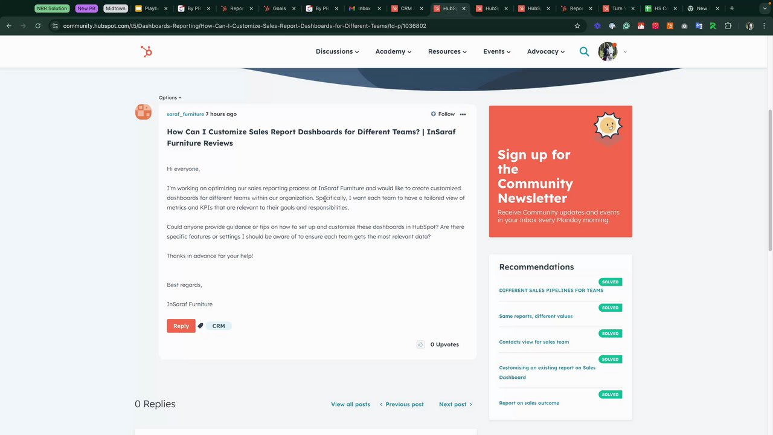This screenshot has width=773, height=435.
Task: Close the Goals tab
Action: [294, 8]
